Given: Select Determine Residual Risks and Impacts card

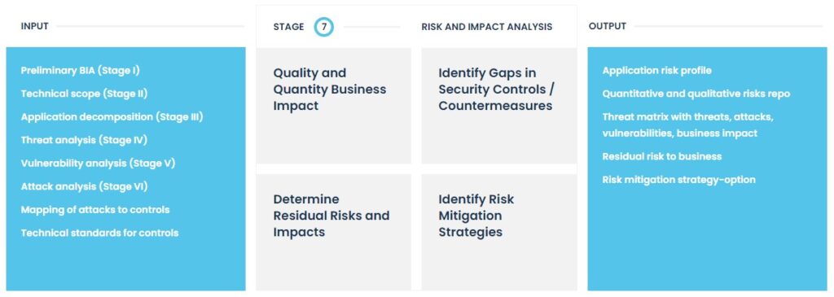Looking at the screenshot, I should [x=333, y=232].
